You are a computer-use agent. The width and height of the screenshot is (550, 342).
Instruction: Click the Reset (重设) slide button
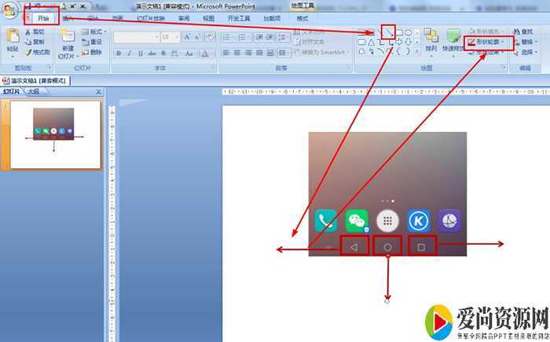coord(94,42)
